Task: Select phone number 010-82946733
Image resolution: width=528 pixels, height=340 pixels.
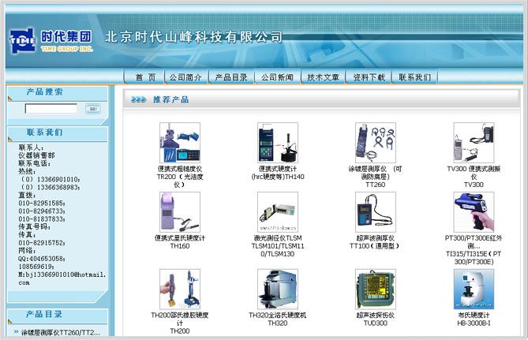Action: point(42,211)
